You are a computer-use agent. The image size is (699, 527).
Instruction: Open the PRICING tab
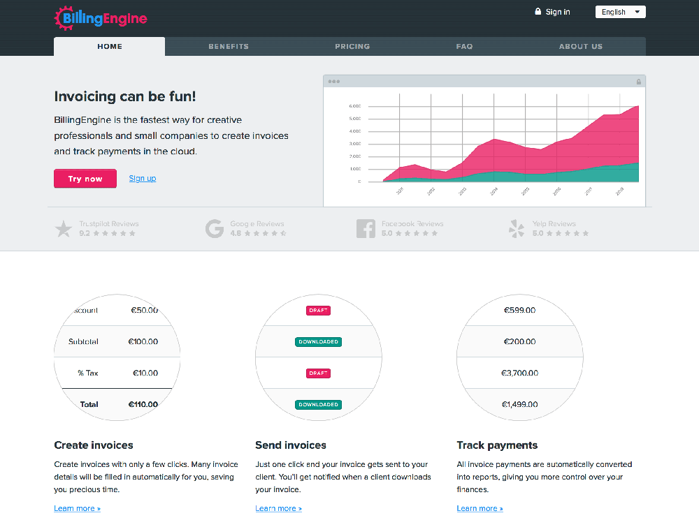tap(352, 46)
